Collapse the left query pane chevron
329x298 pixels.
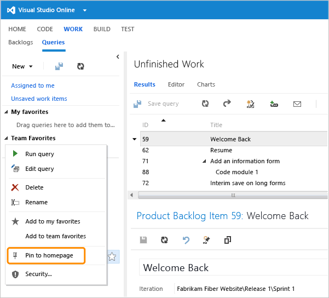(118, 57)
